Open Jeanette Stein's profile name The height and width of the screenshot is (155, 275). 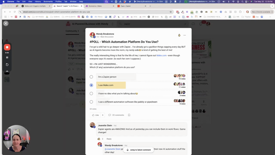point(105,125)
